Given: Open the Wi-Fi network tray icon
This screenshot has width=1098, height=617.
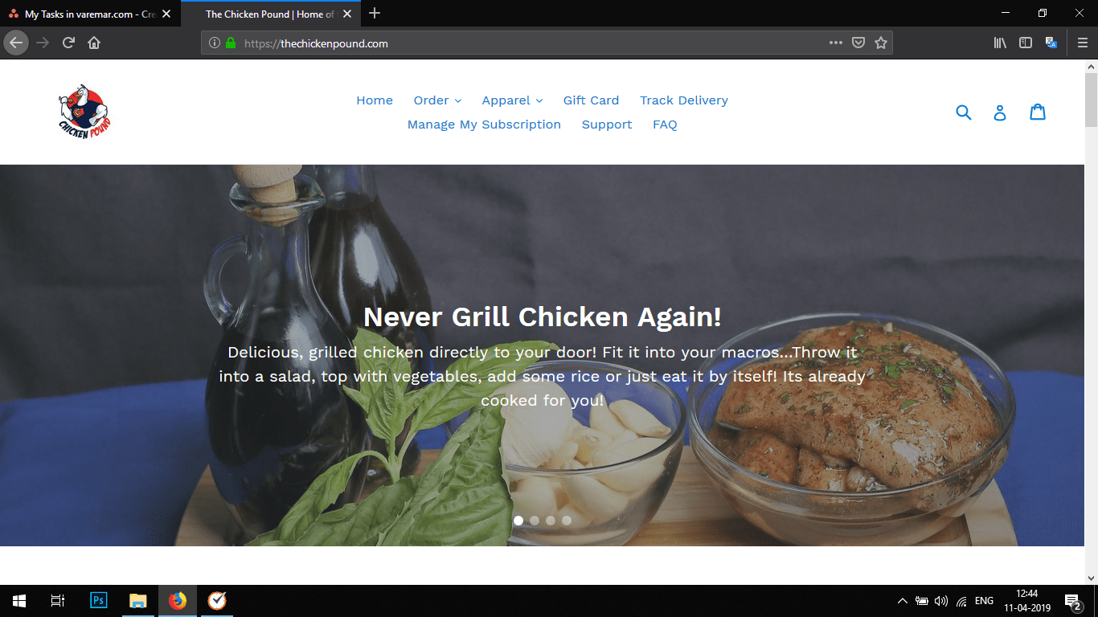Looking at the screenshot, I should pos(961,601).
